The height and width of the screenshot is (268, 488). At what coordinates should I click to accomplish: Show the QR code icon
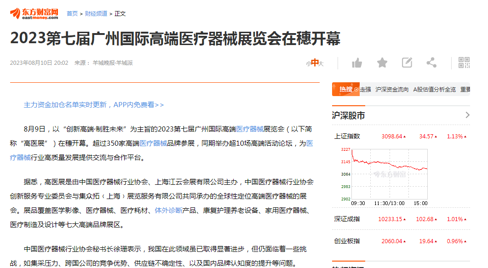(464, 63)
